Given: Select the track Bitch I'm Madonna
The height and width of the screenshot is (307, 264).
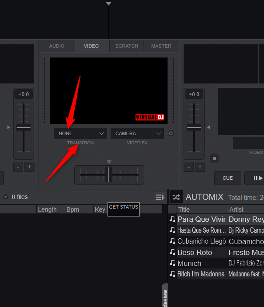Looking at the screenshot, I should pyautogui.click(x=201, y=274).
